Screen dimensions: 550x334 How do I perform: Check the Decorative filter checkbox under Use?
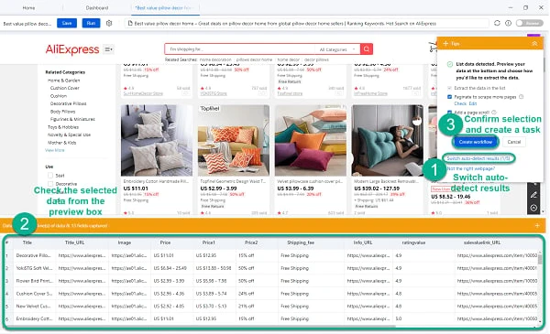pos(50,184)
